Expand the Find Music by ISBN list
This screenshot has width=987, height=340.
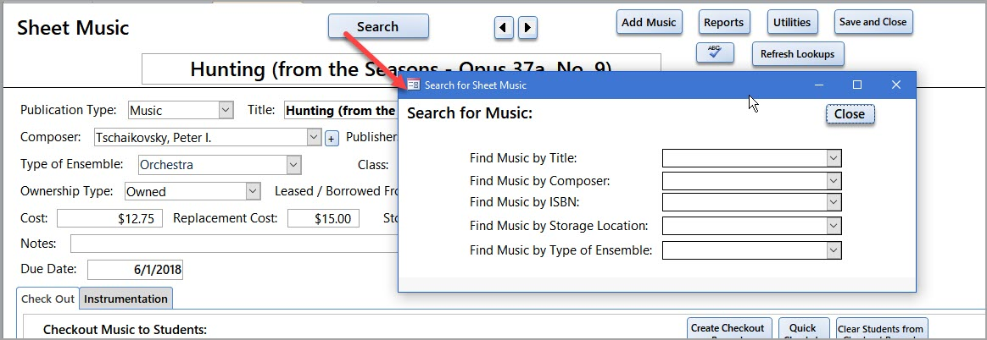pos(834,203)
